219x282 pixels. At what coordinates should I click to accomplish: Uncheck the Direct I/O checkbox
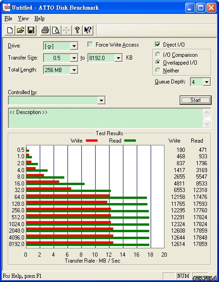coord(158,44)
